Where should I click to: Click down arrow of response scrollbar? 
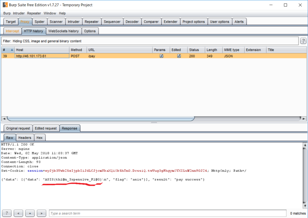(x=305, y=206)
